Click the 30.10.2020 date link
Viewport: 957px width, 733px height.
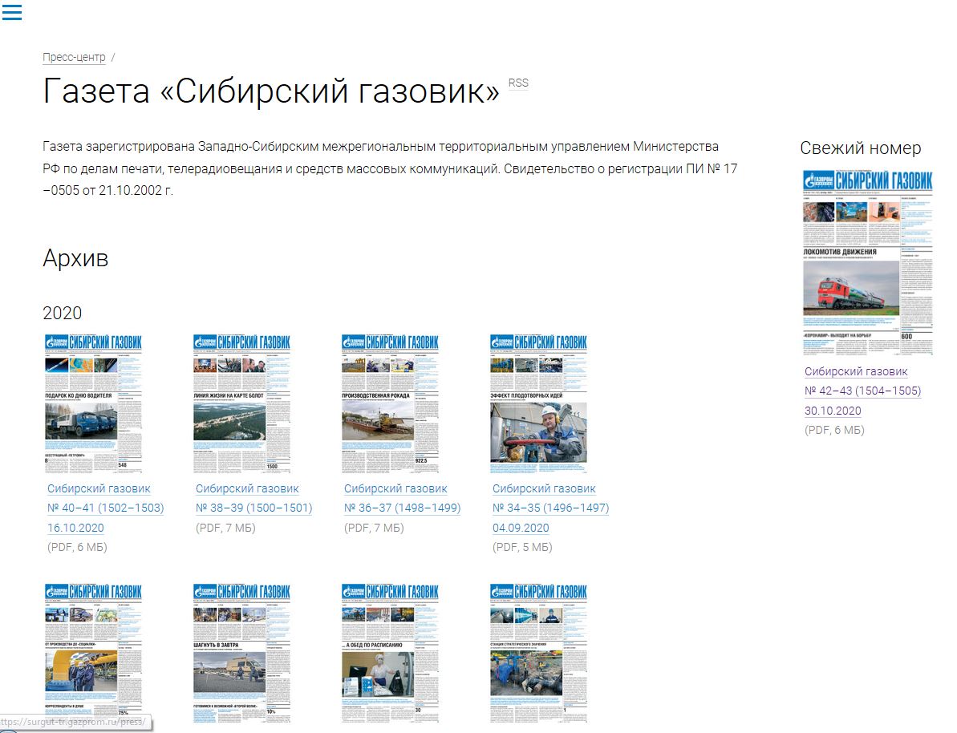(833, 411)
